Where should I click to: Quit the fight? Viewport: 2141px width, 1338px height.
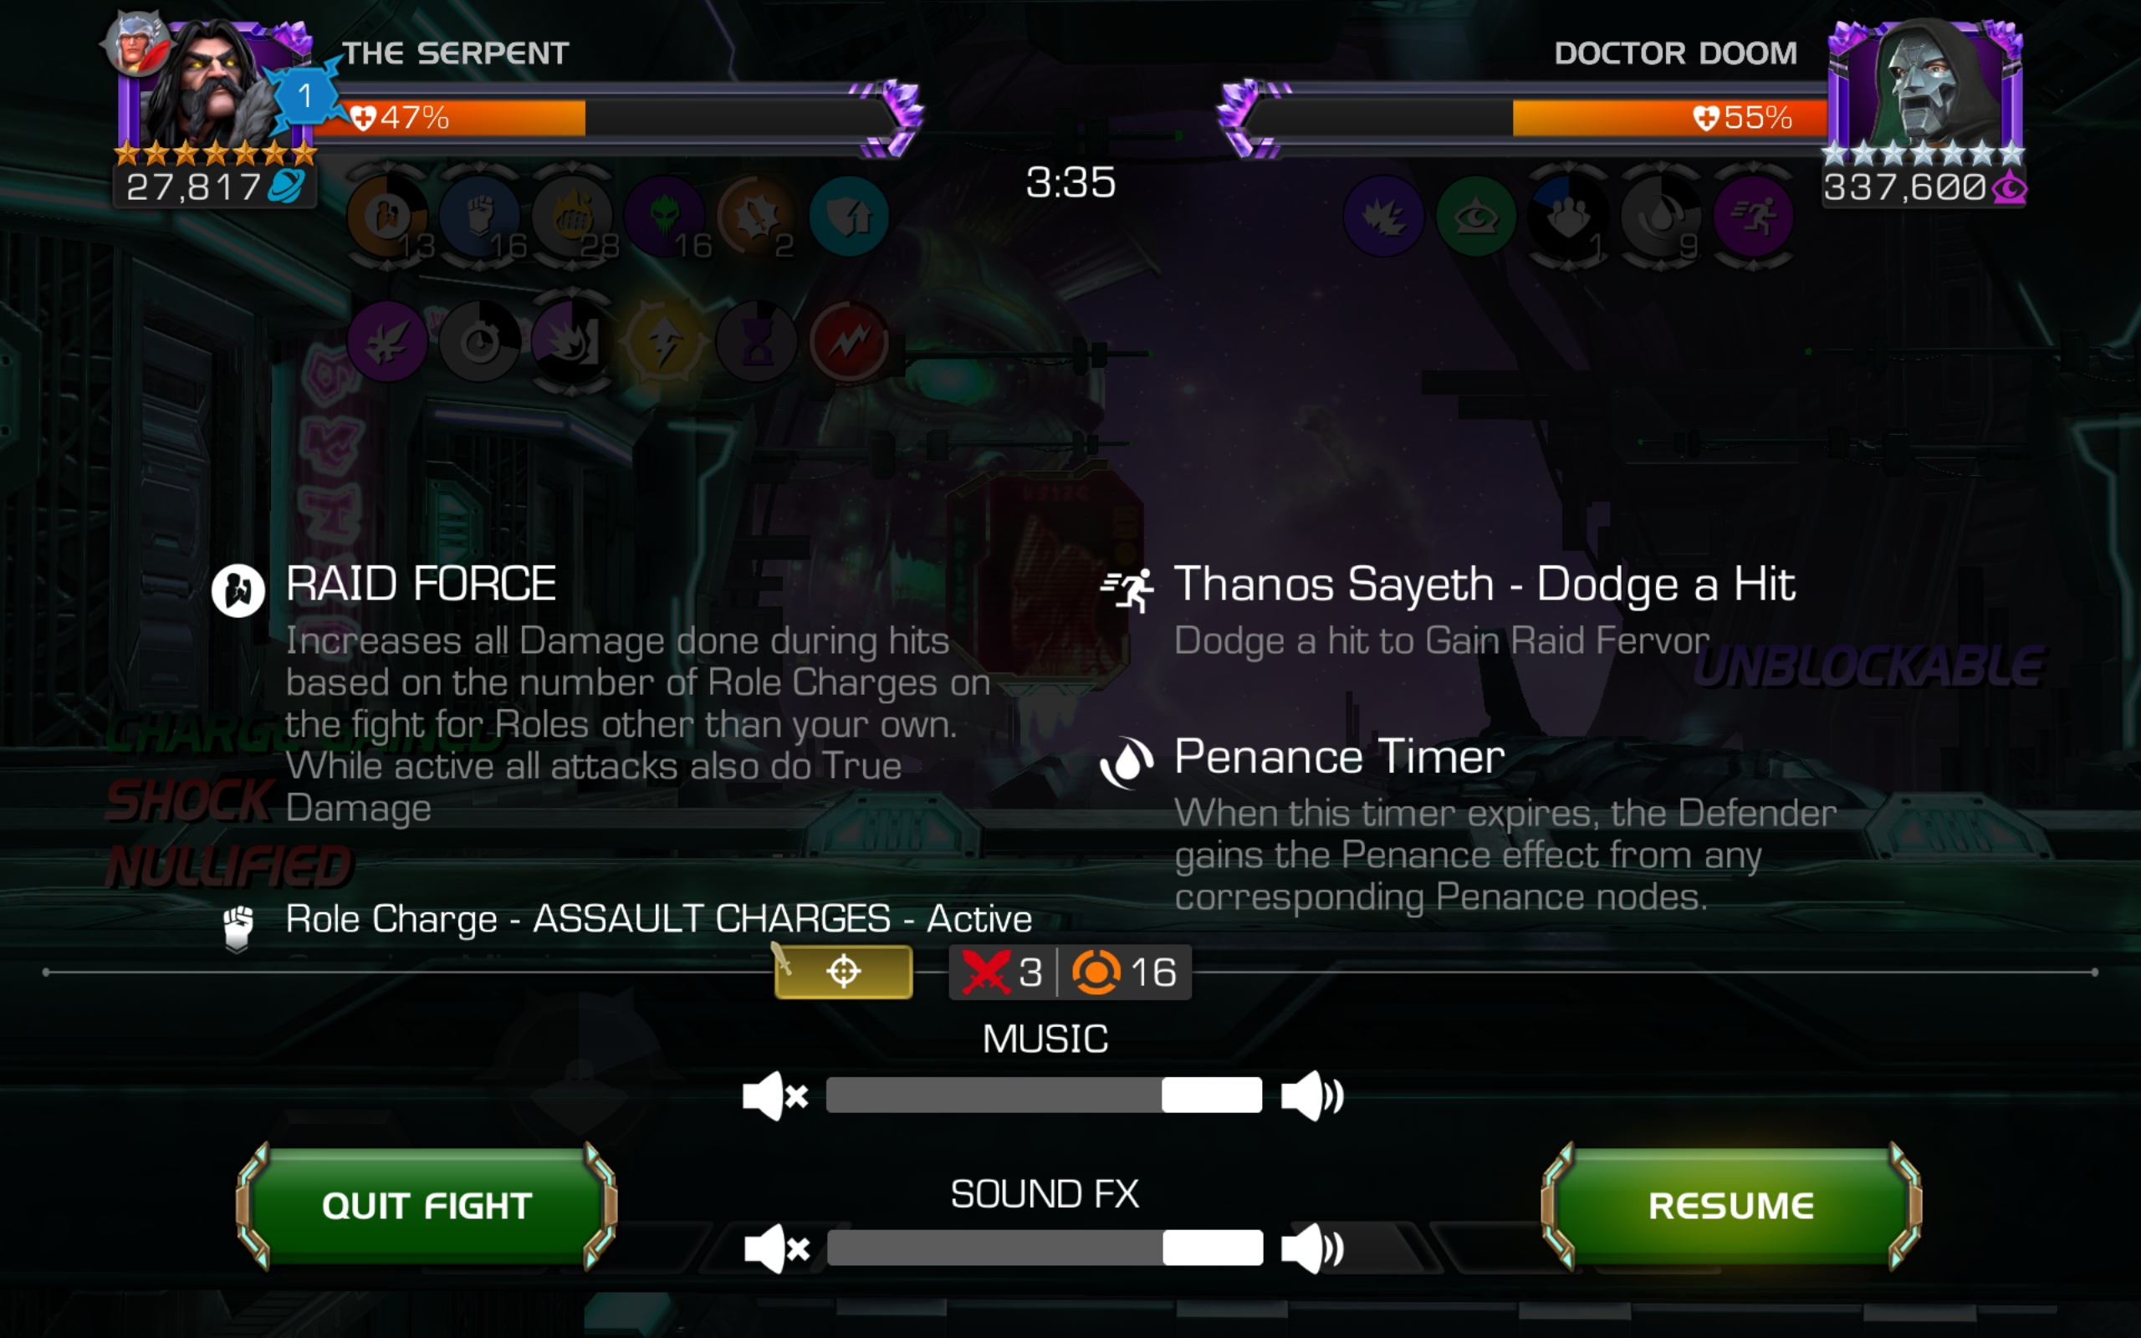point(427,1206)
